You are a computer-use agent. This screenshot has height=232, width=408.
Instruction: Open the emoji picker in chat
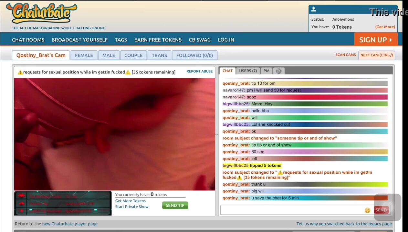point(367,210)
